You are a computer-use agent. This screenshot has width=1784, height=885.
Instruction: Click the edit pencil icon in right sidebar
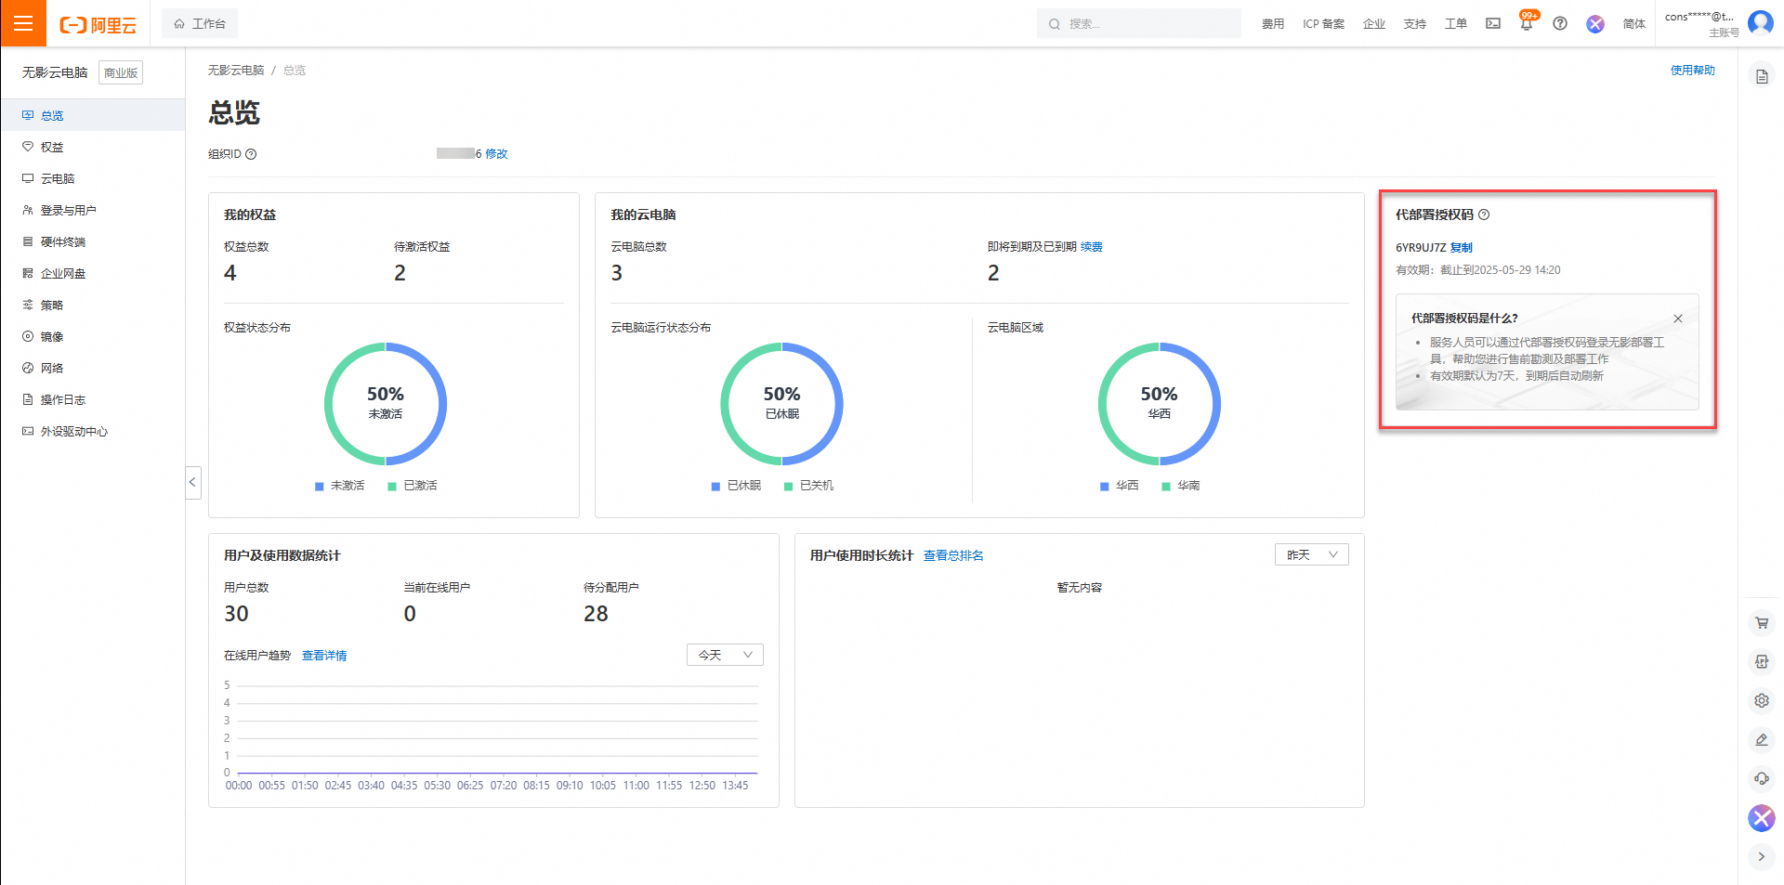click(x=1762, y=740)
